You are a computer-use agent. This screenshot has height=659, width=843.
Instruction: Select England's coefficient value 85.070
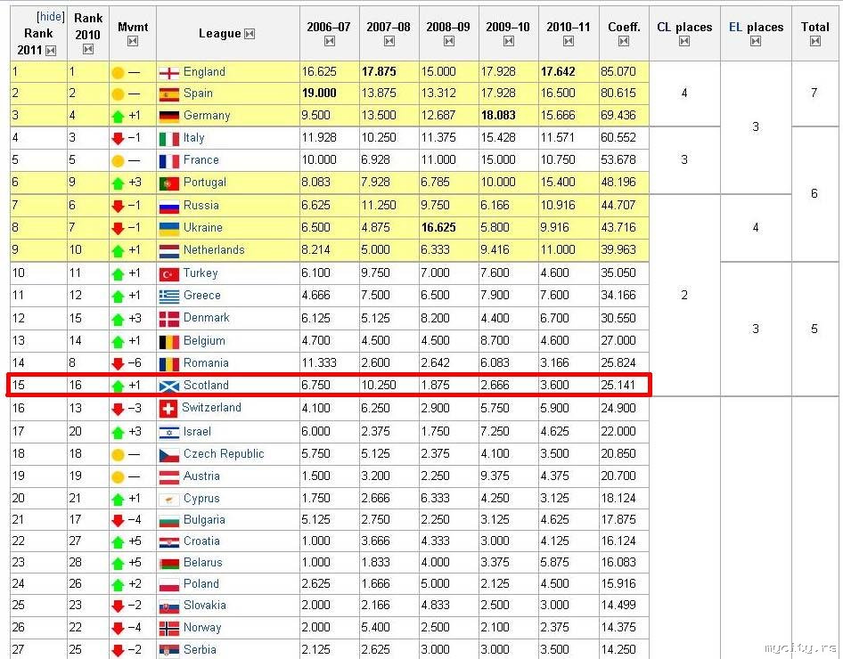click(618, 71)
